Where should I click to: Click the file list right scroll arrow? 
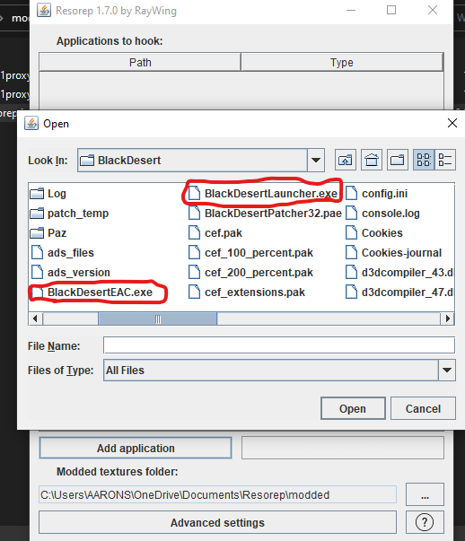pos(447,318)
